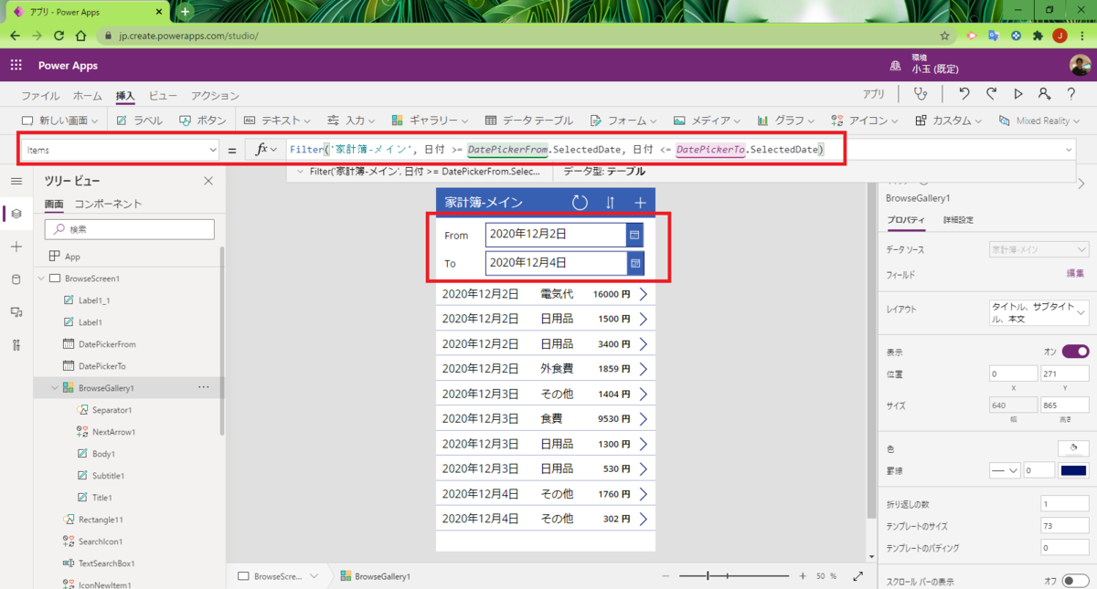Image resolution: width=1097 pixels, height=589 pixels.
Task: Click the tree view 検索 box
Action: pos(130,229)
